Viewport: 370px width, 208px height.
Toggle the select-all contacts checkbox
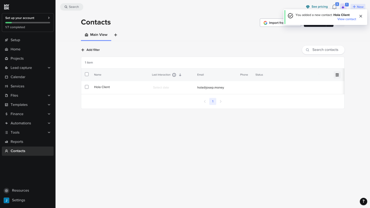click(87, 74)
